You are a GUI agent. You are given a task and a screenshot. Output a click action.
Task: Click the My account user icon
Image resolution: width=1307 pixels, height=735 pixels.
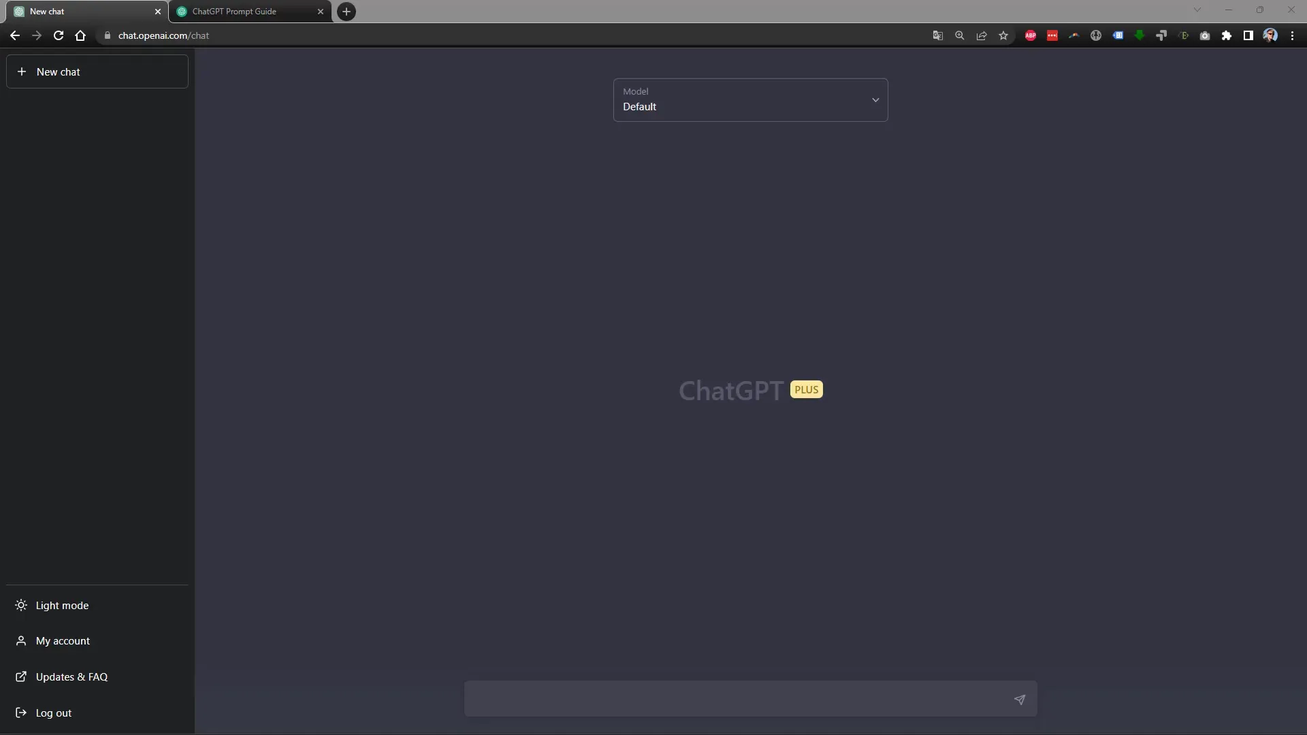pyautogui.click(x=20, y=640)
